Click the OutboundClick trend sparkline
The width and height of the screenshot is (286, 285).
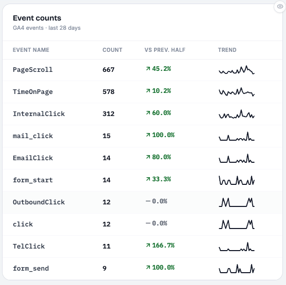pos(237,202)
